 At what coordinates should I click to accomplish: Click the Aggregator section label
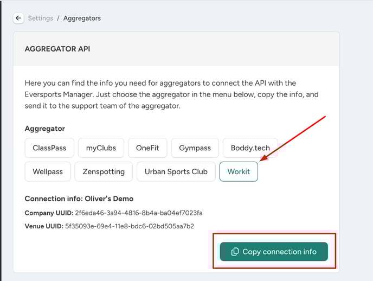pyautogui.click(x=44, y=129)
